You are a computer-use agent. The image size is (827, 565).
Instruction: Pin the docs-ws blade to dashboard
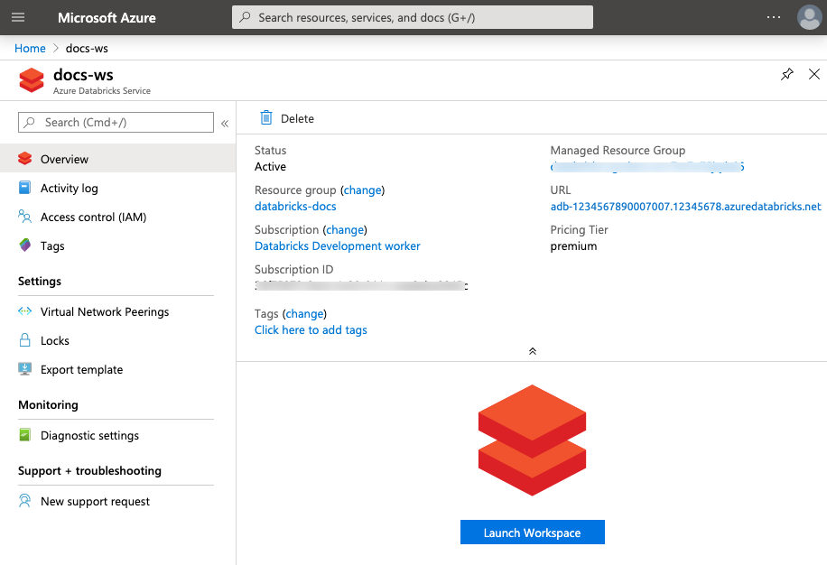pyautogui.click(x=787, y=75)
